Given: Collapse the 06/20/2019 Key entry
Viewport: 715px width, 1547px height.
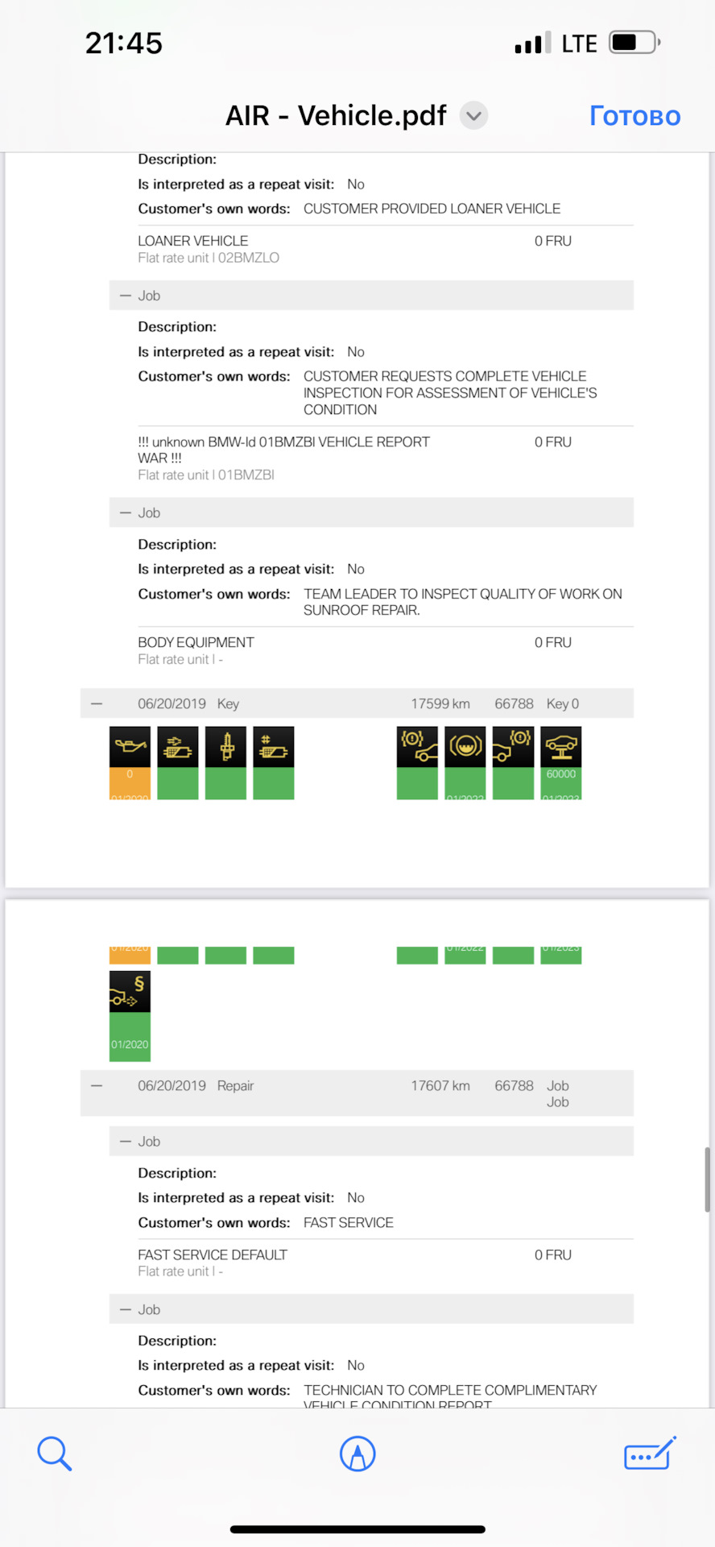Looking at the screenshot, I should point(97,703).
